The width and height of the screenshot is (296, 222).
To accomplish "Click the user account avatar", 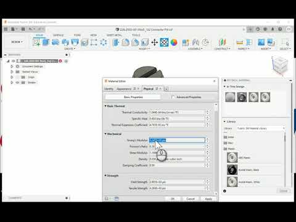I will [x=289, y=29].
